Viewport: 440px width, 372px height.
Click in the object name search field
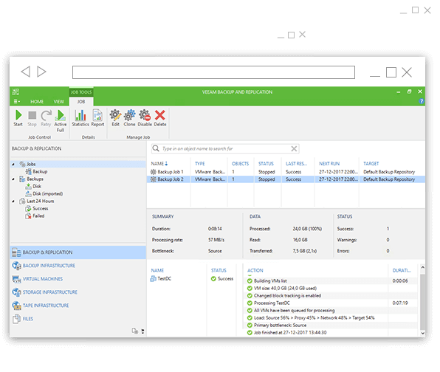224,148
